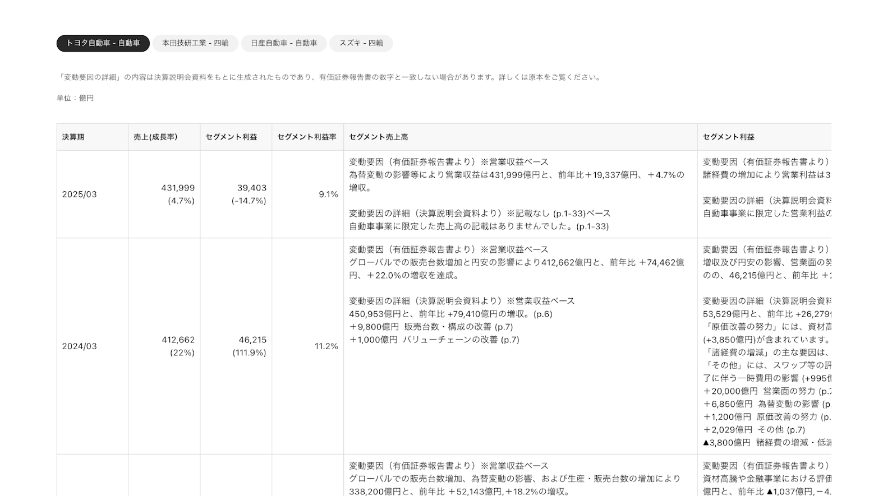The height and width of the screenshot is (496, 883).
Task: Click segment profit 46,215 in the profit column
Action: (x=252, y=340)
